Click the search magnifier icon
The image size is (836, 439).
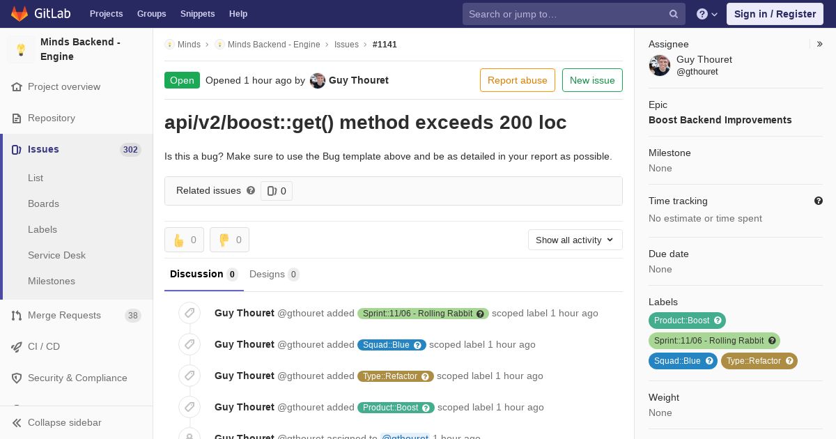point(674,14)
